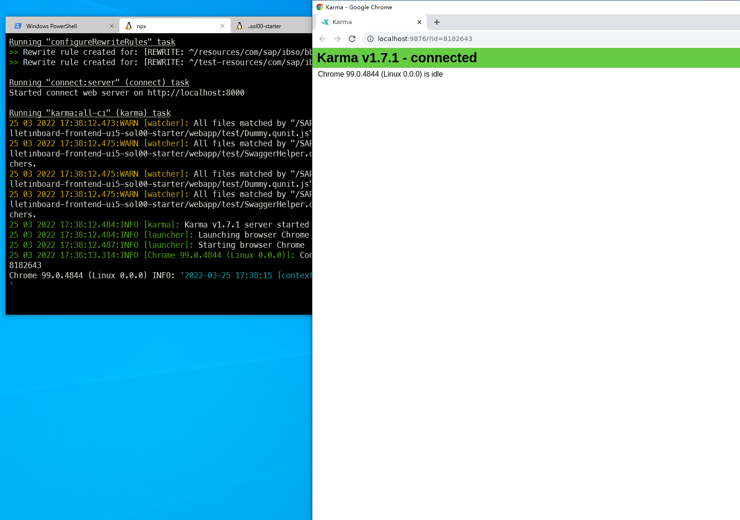Close the Karma browser tab
This screenshot has height=520, width=740.
[419, 22]
